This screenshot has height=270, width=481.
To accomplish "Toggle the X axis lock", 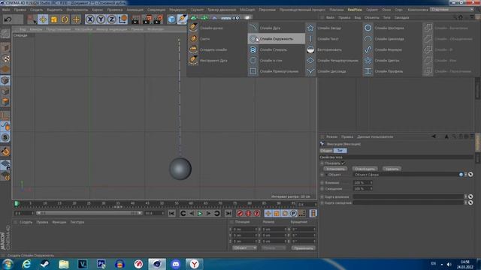I will [89, 19].
